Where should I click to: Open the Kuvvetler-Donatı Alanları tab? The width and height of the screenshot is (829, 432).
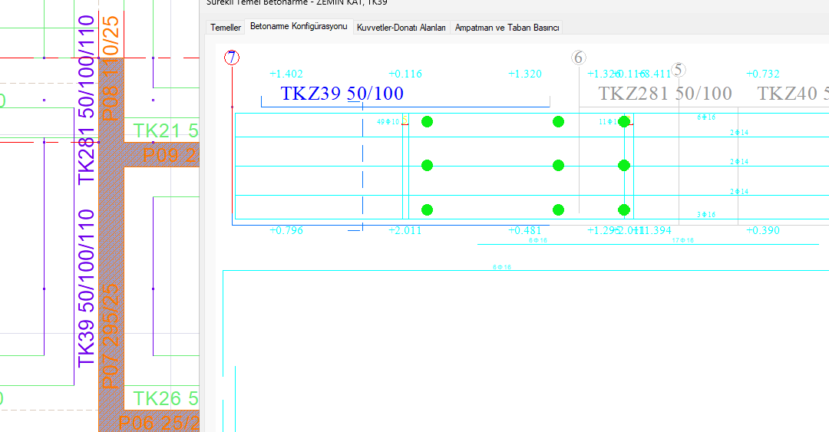[401, 28]
